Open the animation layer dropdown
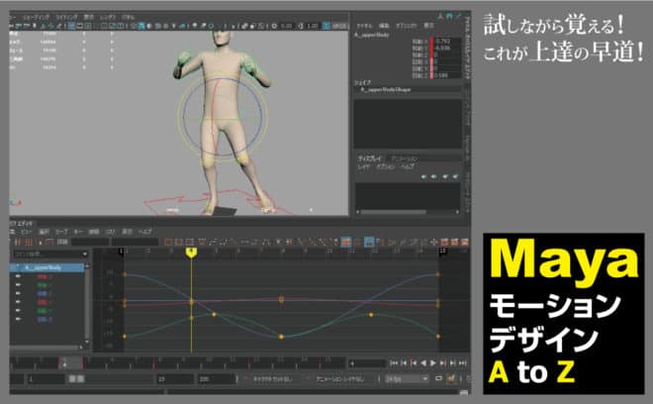Screen dimensions: 653x404 click(339, 379)
